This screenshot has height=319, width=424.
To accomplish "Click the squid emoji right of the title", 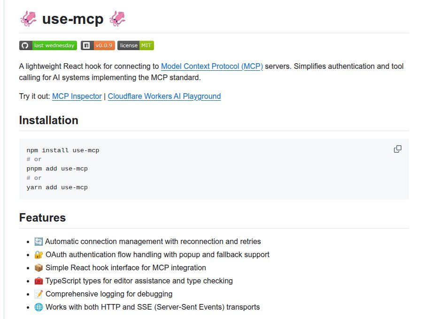I will tap(117, 19).
